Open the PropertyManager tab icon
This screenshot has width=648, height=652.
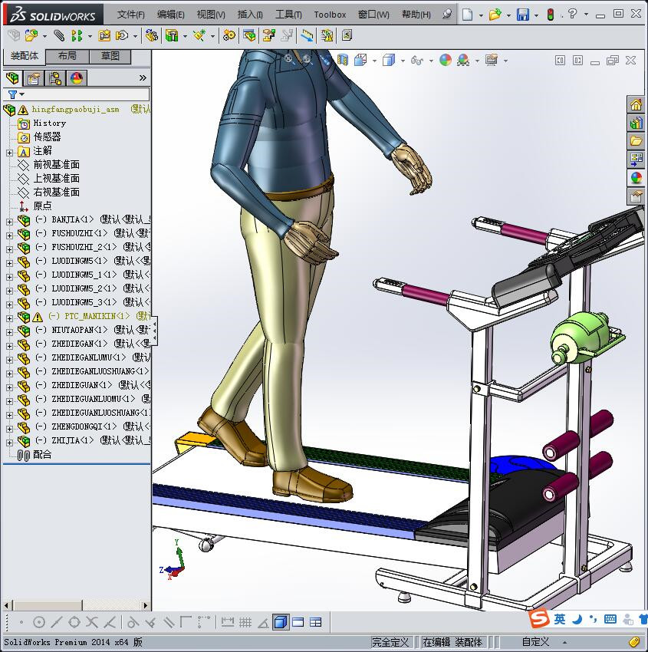click(x=34, y=77)
